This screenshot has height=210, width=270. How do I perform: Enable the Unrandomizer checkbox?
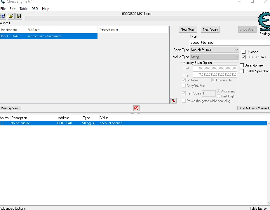[x=242, y=65]
